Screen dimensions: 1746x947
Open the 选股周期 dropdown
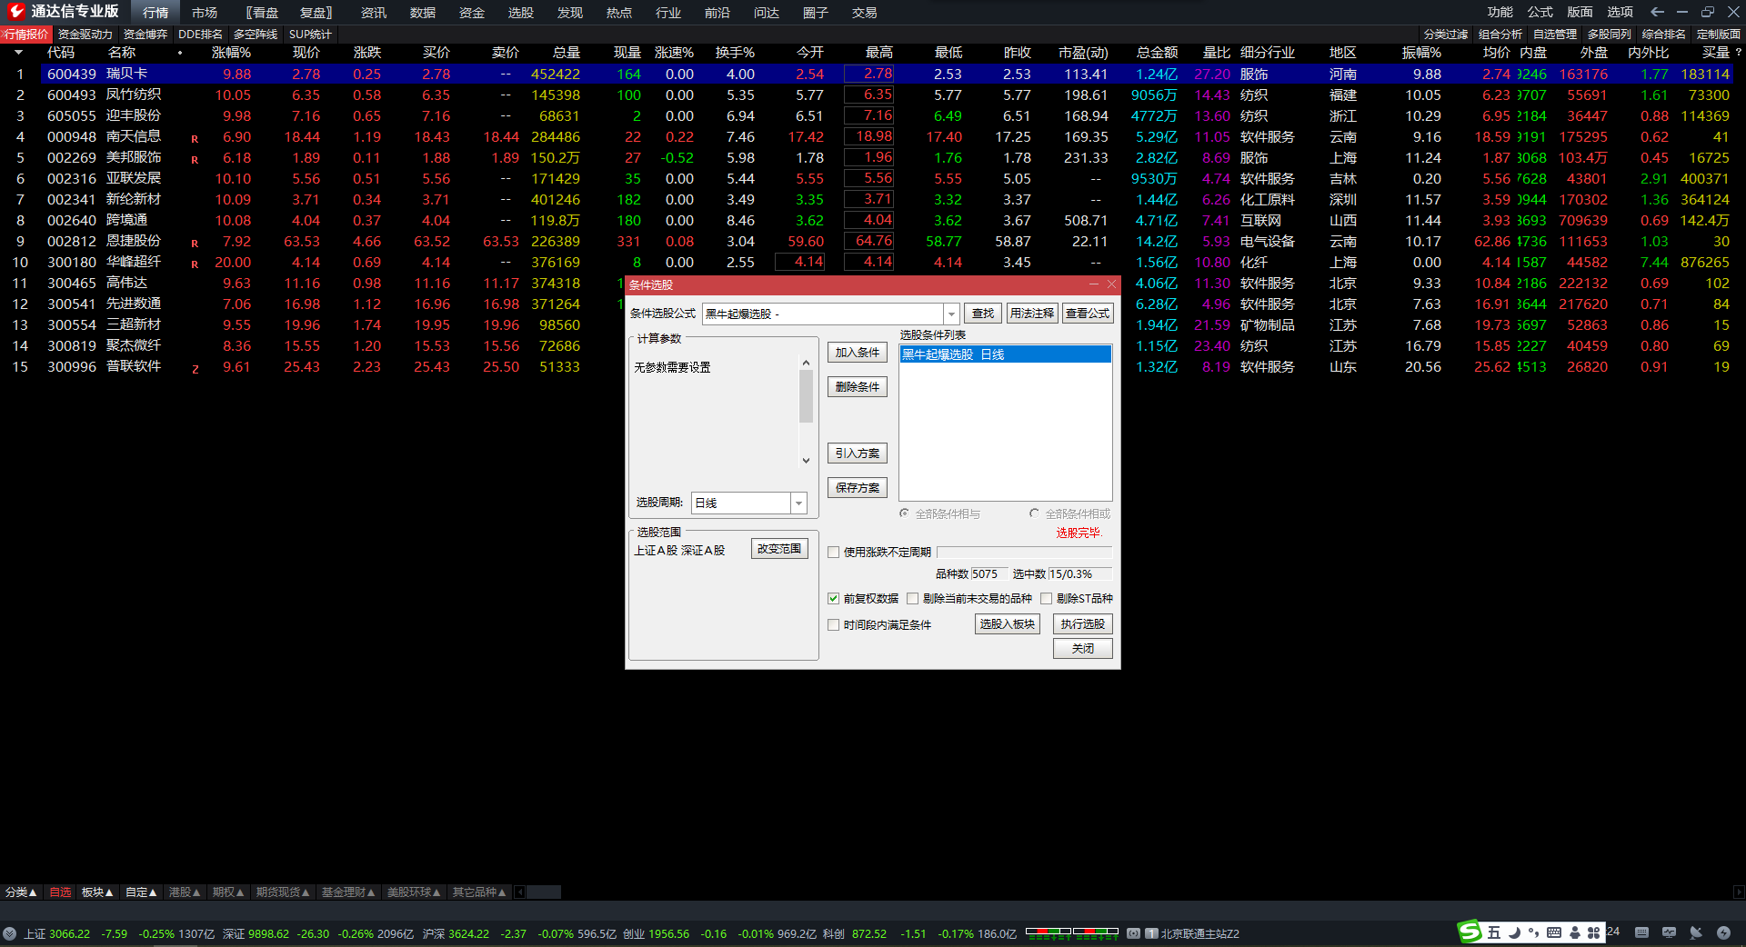point(798,503)
